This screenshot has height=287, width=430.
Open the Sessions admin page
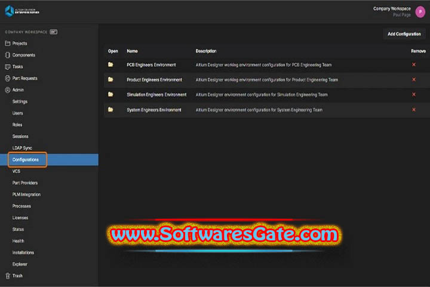[20, 136]
